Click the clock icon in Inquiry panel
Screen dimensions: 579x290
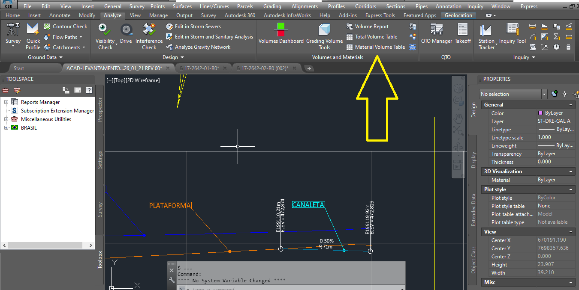coord(557,47)
